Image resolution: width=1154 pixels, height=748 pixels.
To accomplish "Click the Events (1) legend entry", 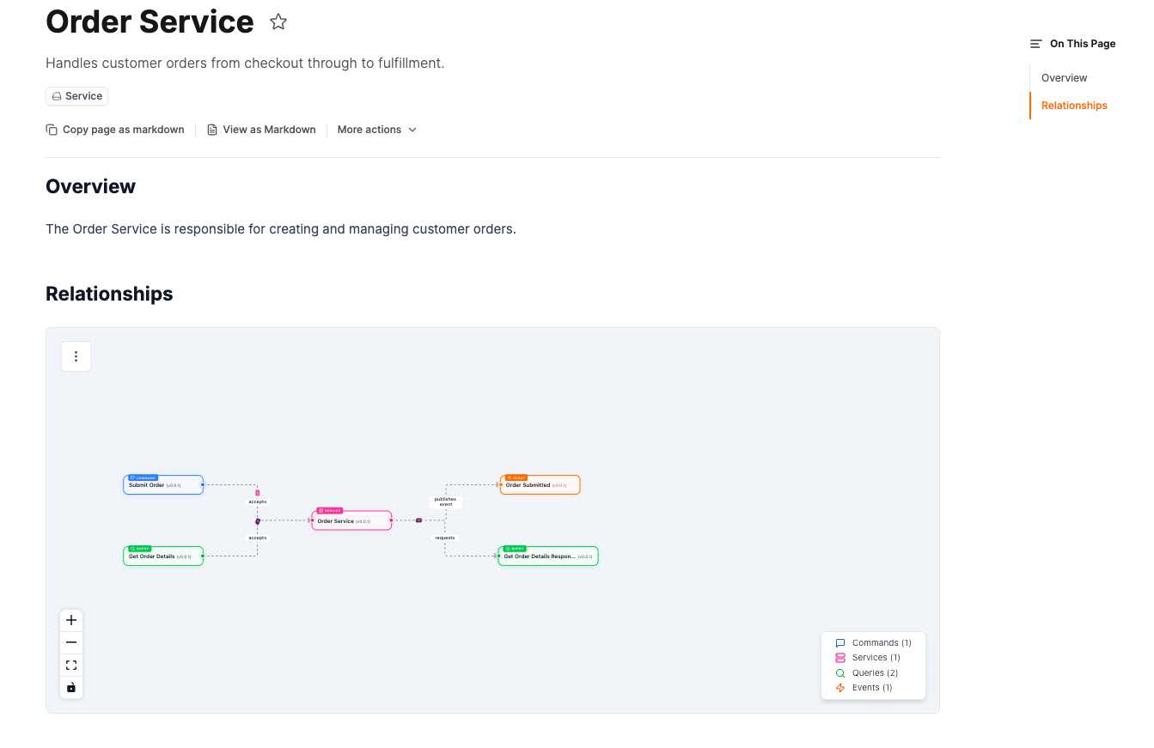I will (x=864, y=688).
